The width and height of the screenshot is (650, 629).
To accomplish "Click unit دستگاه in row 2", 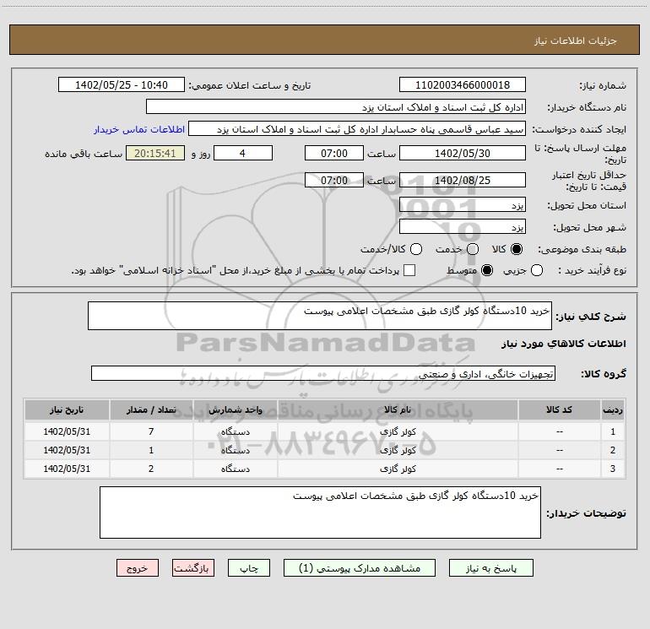I will (x=235, y=450).
